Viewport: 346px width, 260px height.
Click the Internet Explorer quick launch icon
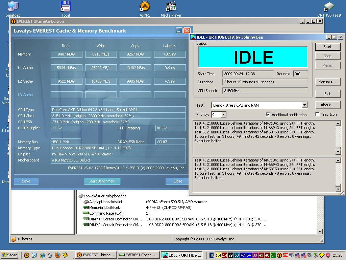click(x=42, y=255)
